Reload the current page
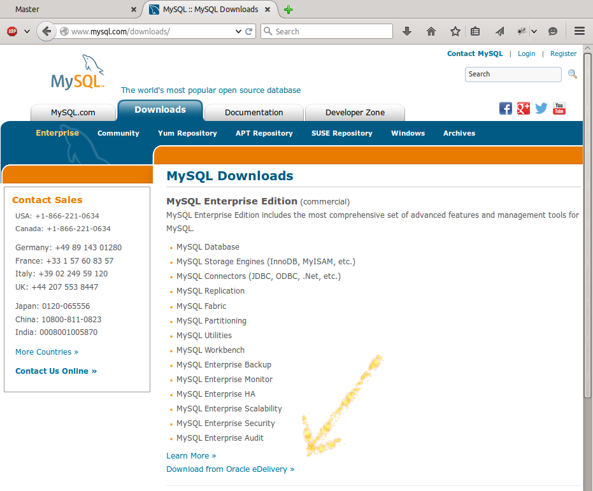593x491 pixels. [249, 31]
